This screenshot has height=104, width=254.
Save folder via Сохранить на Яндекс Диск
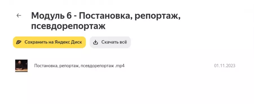coord(49,42)
